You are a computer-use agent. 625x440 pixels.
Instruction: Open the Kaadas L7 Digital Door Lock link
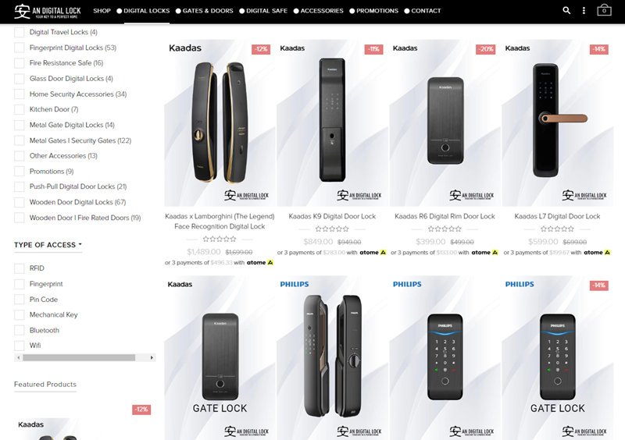557,216
